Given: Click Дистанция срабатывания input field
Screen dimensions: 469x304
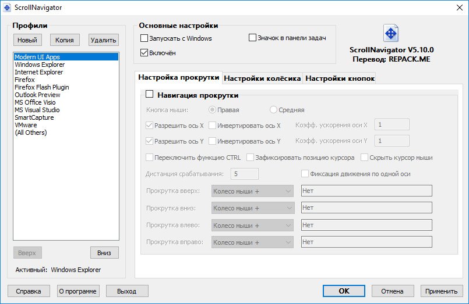Looking at the screenshot, I should point(245,174).
